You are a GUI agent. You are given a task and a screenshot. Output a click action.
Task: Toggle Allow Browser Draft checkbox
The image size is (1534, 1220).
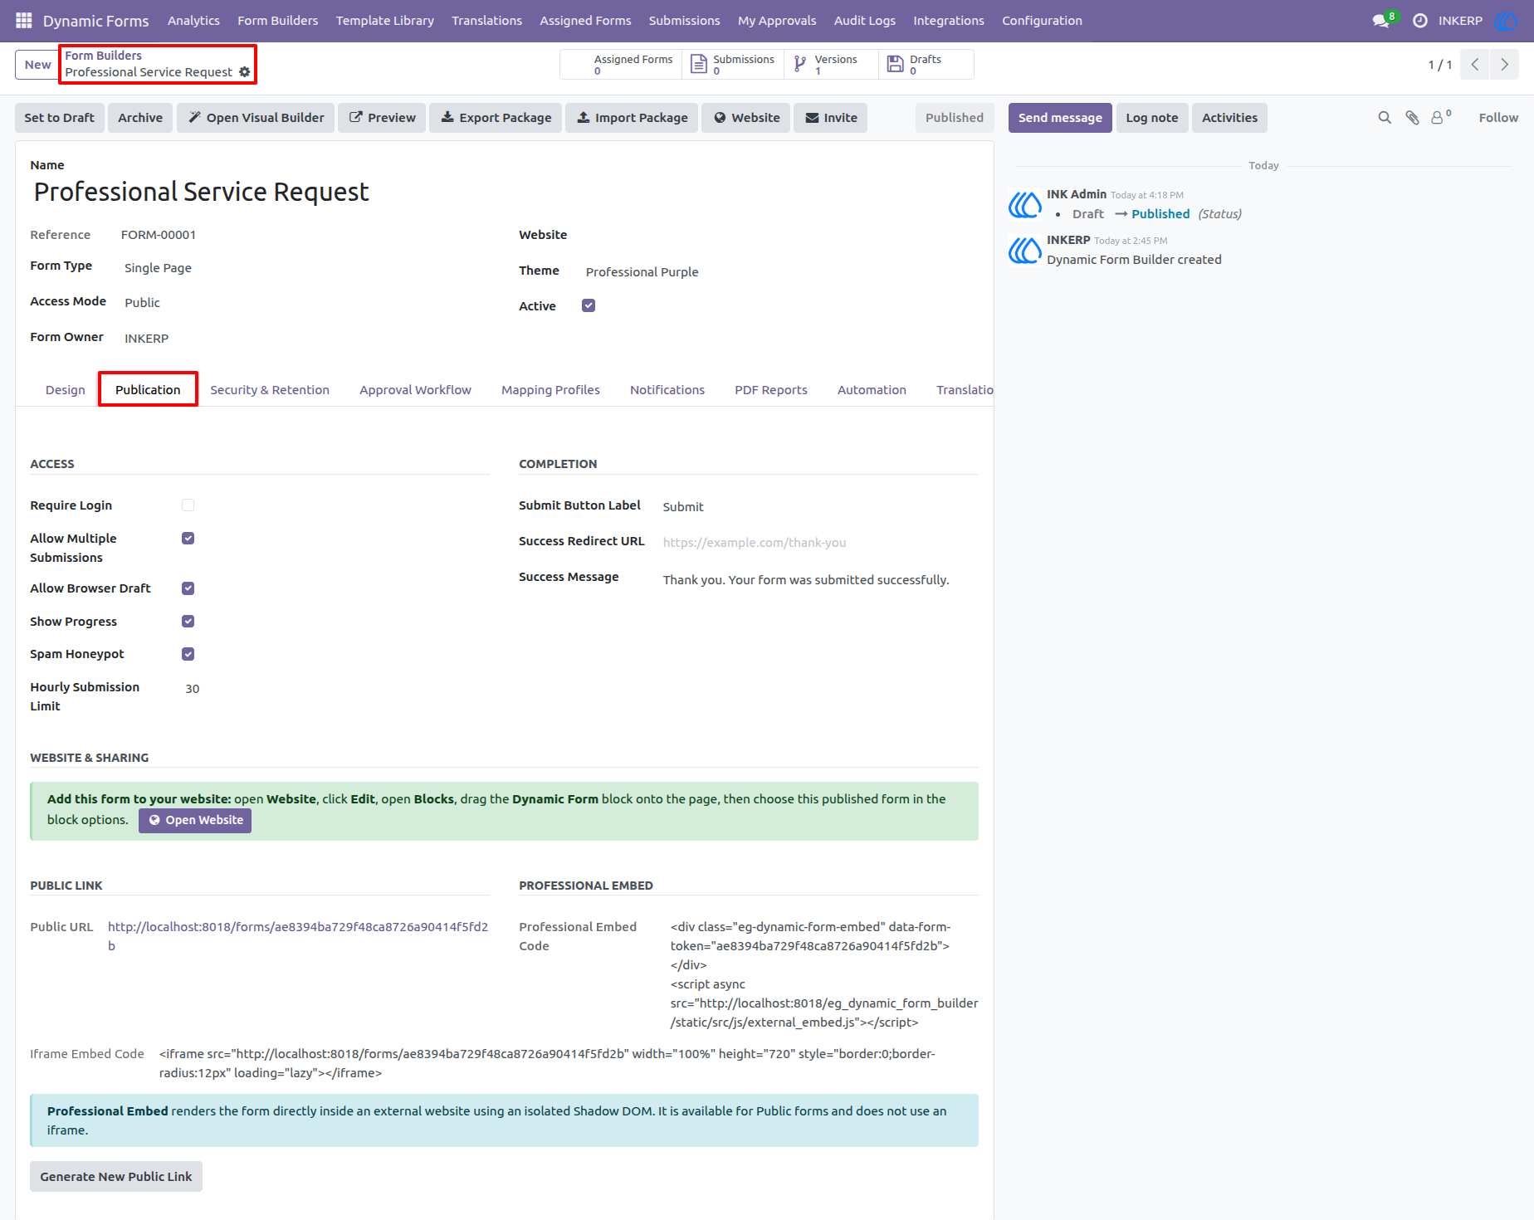pos(188,588)
